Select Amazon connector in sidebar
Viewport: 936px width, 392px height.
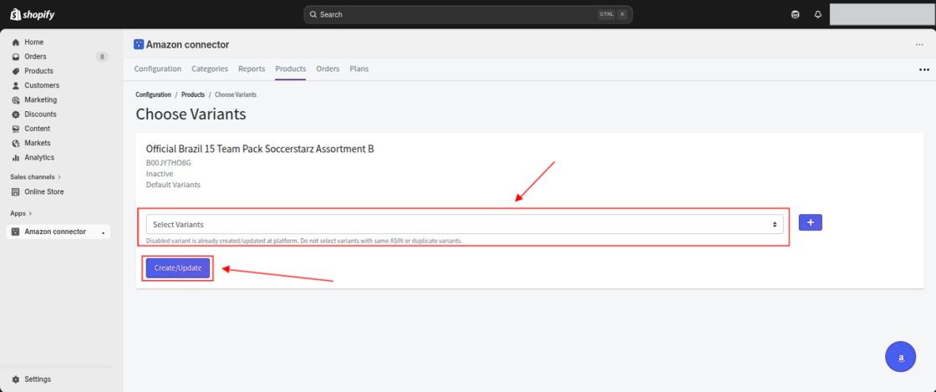(x=58, y=232)
